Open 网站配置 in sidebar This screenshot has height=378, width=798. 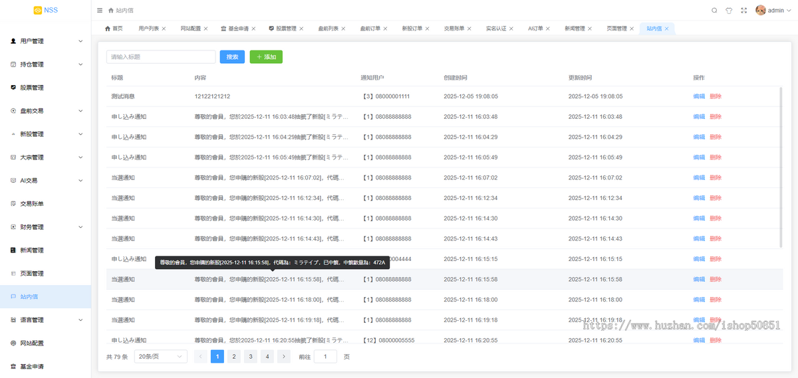pos(45,343)
